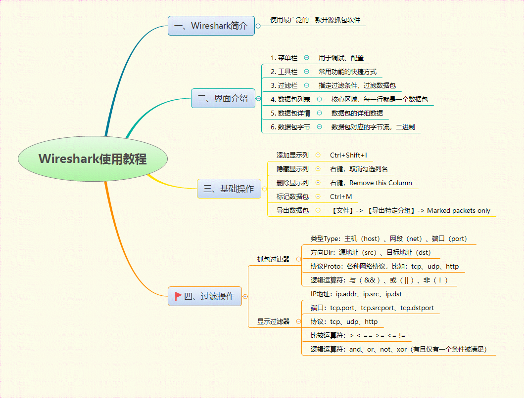This screenshot has height=398, width=524.
Task: Collapse the 6. 数据包字节 subtopic
Action: tap(320, 127)
